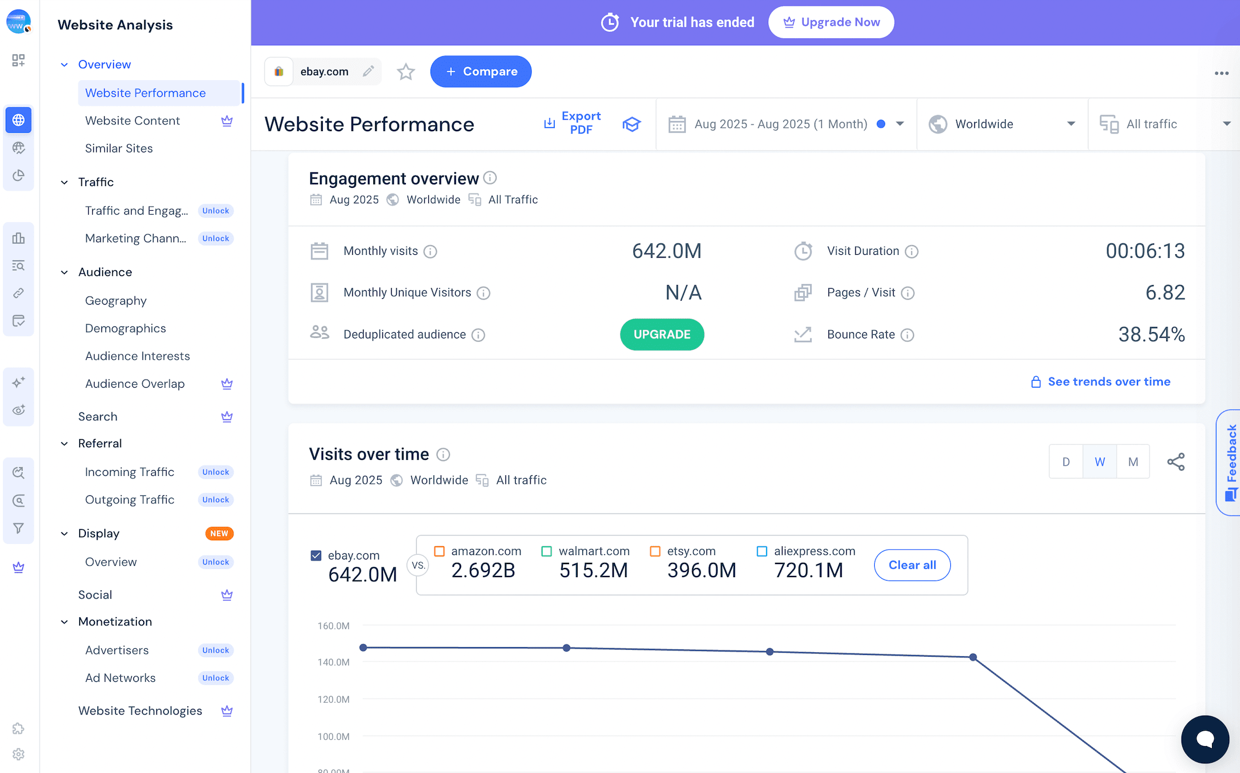Screen dimensions: 1240x773
Task: Click the Compare button
Action: (x=481, y=72)
